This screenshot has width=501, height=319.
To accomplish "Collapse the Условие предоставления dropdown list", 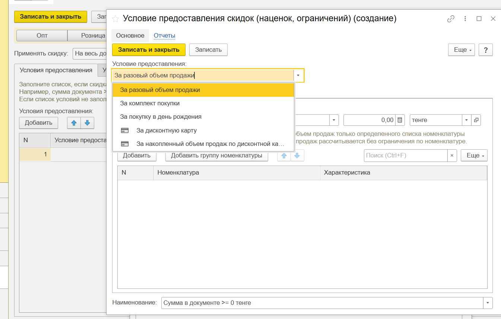I will point(298,76).
